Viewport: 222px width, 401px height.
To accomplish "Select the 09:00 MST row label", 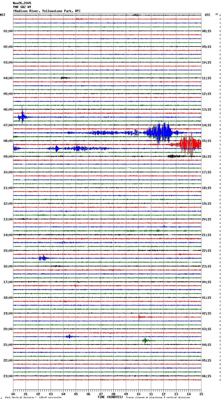I will coord(8,157).
